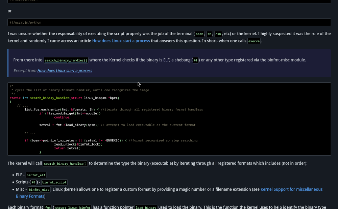
Task: Click the execve code snippet
Action: tap(254, 41)
